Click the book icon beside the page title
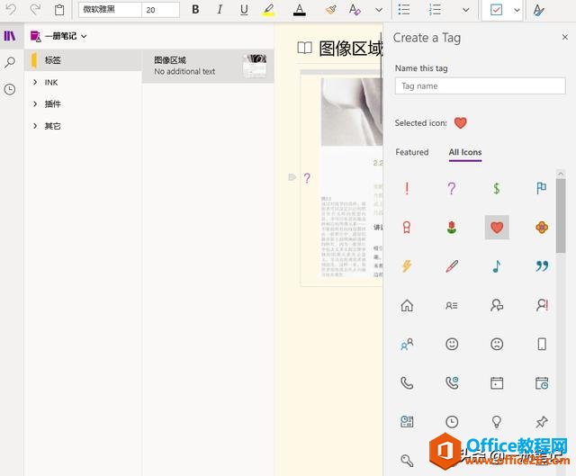This screenshot has height=476, width=576. (x=304, y=48)
